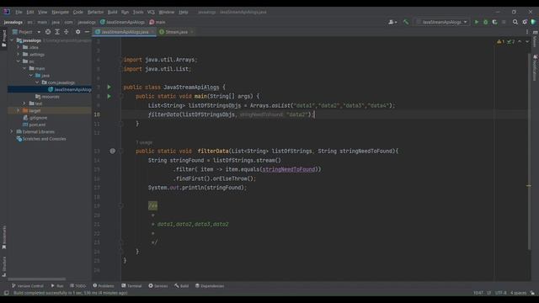Image resolution: width=539 pixels, height=303 pixels.
Task: Expand the target folder
Action: pyautogui.click(x=19, y=110)
